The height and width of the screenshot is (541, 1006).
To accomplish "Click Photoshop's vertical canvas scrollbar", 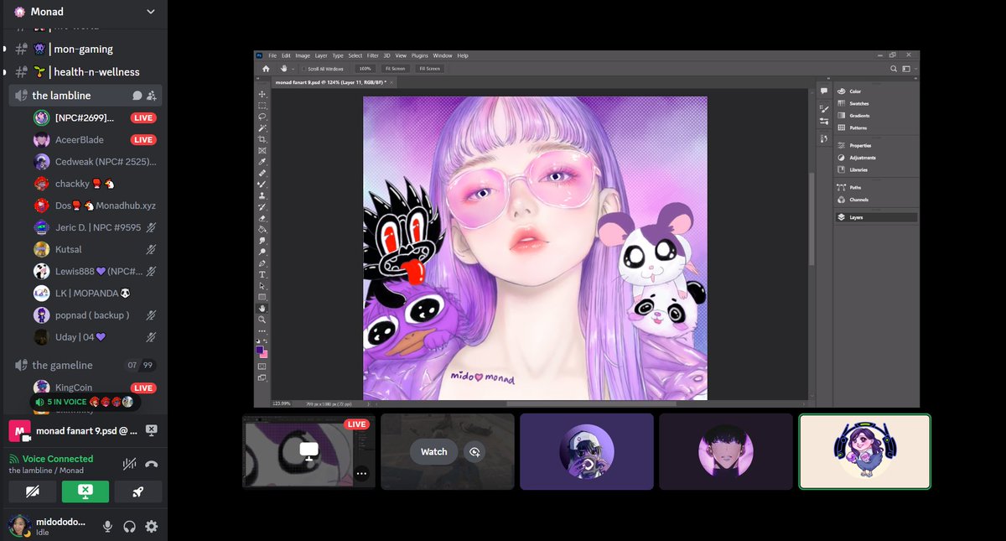I will (810, 218).
